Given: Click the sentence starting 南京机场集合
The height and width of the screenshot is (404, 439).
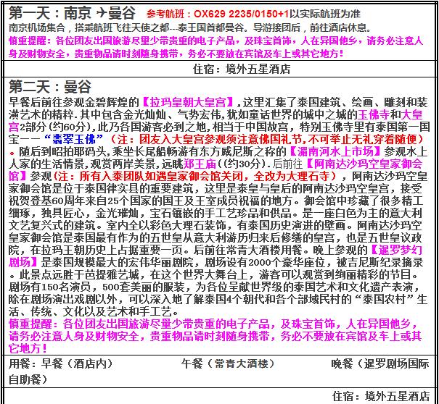Looking at the screenshot, I should (190, 28).
